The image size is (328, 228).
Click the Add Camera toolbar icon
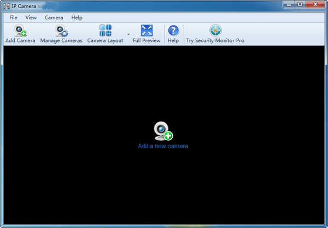click(21, 31)
